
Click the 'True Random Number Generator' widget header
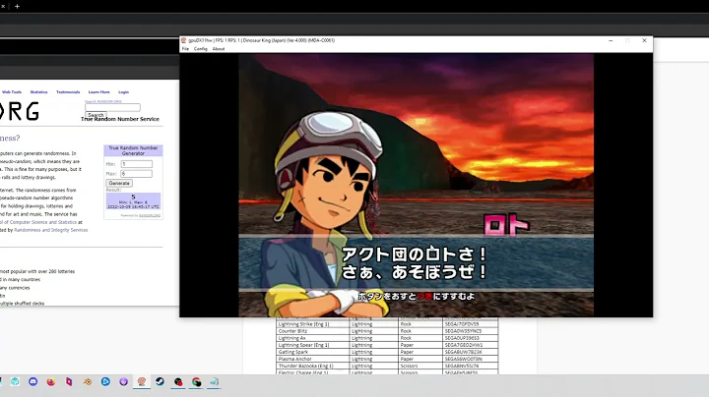(133, 150)
